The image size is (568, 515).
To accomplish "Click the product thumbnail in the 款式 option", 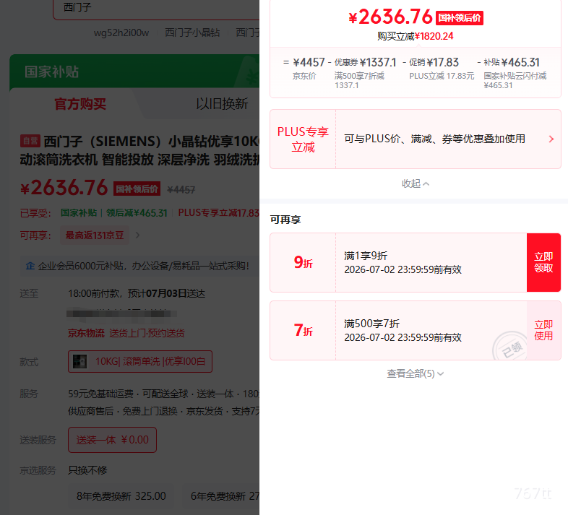I will (79, 361).
